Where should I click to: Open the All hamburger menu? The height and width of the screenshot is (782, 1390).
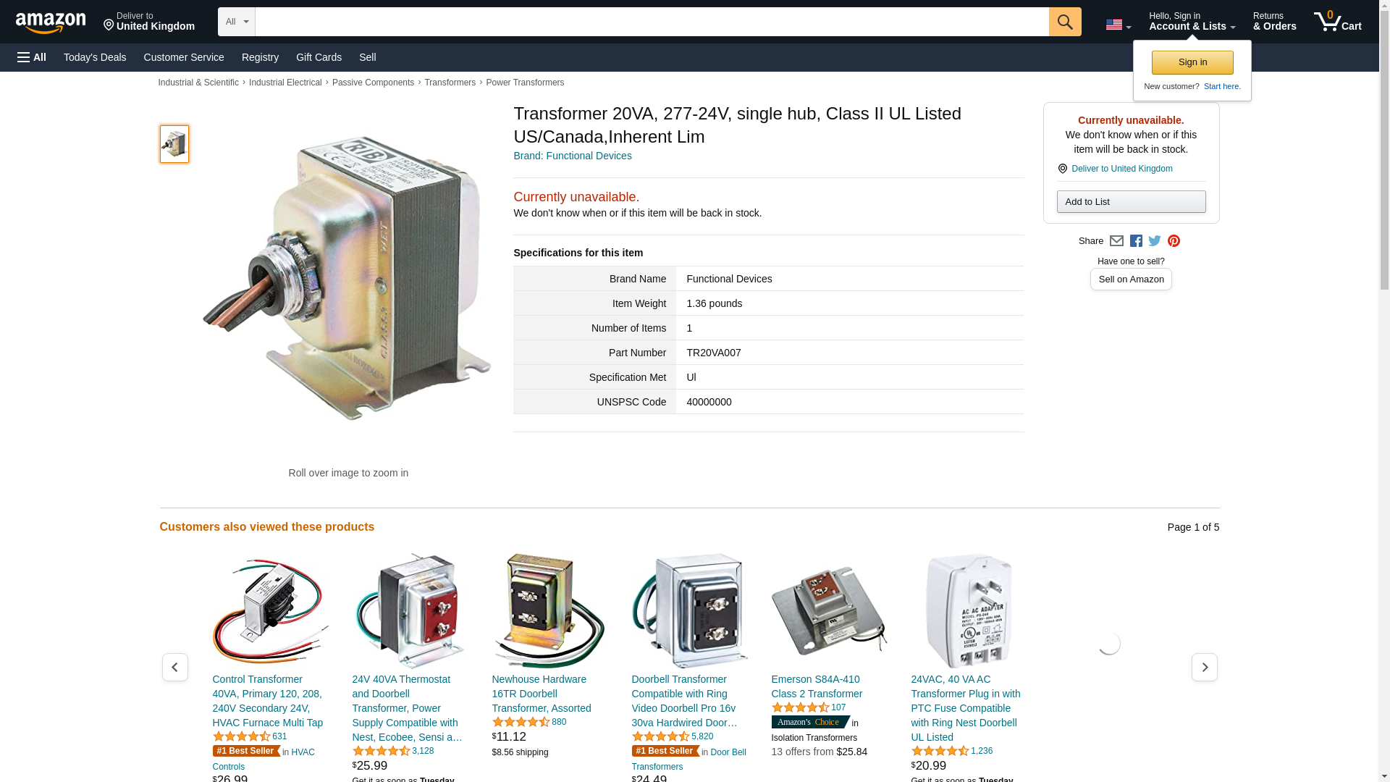(x=32, y=57)
